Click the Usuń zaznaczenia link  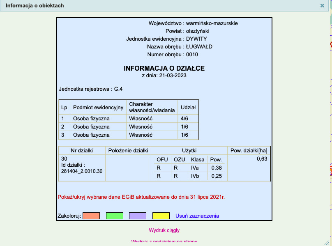[x=197, y=216]
